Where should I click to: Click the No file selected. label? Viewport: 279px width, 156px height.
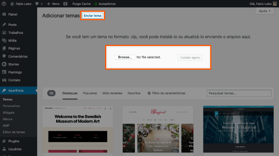click(x=149, y=57)
